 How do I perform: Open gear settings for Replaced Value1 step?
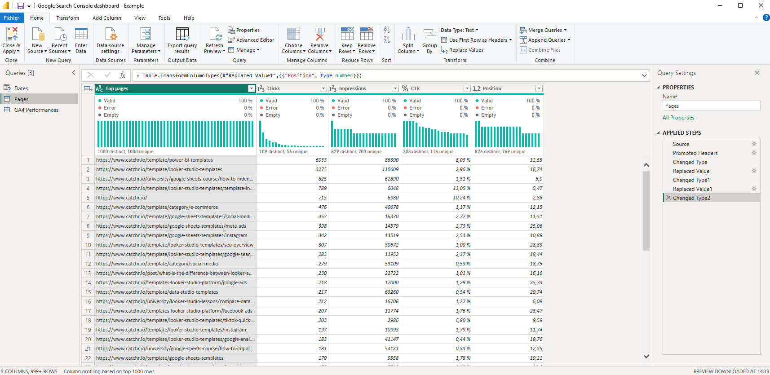(x=754, y=189)
